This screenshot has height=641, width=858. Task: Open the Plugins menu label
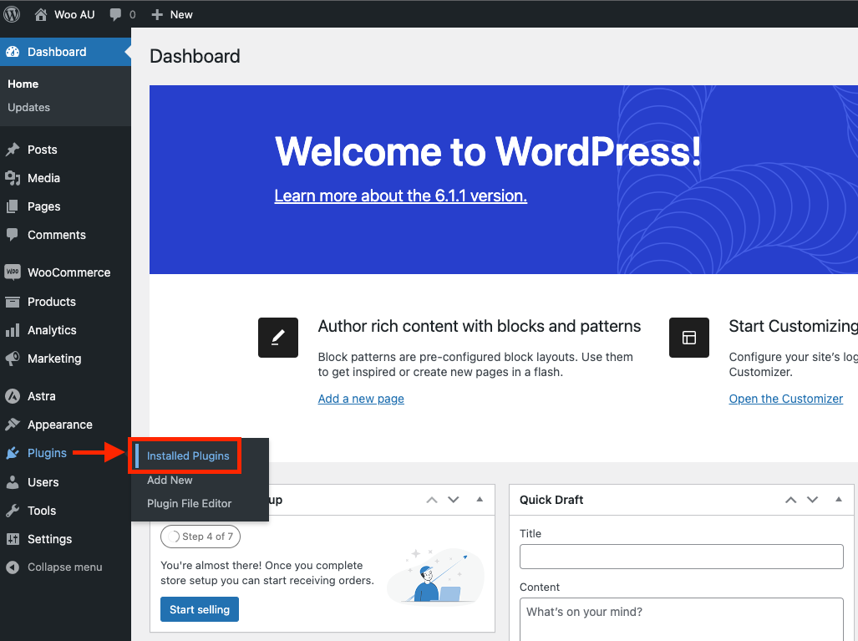47,453
